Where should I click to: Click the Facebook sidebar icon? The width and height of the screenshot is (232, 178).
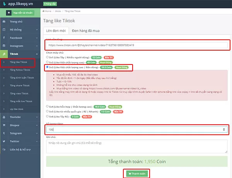pyautogui.click(x=4, y=38)
